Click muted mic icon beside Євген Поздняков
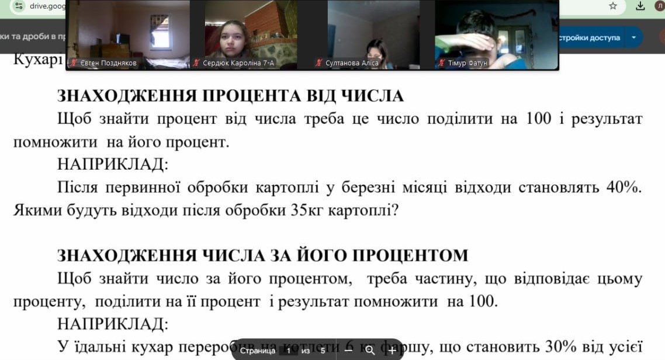Screen dimensions: 665x360 point(74,63)
